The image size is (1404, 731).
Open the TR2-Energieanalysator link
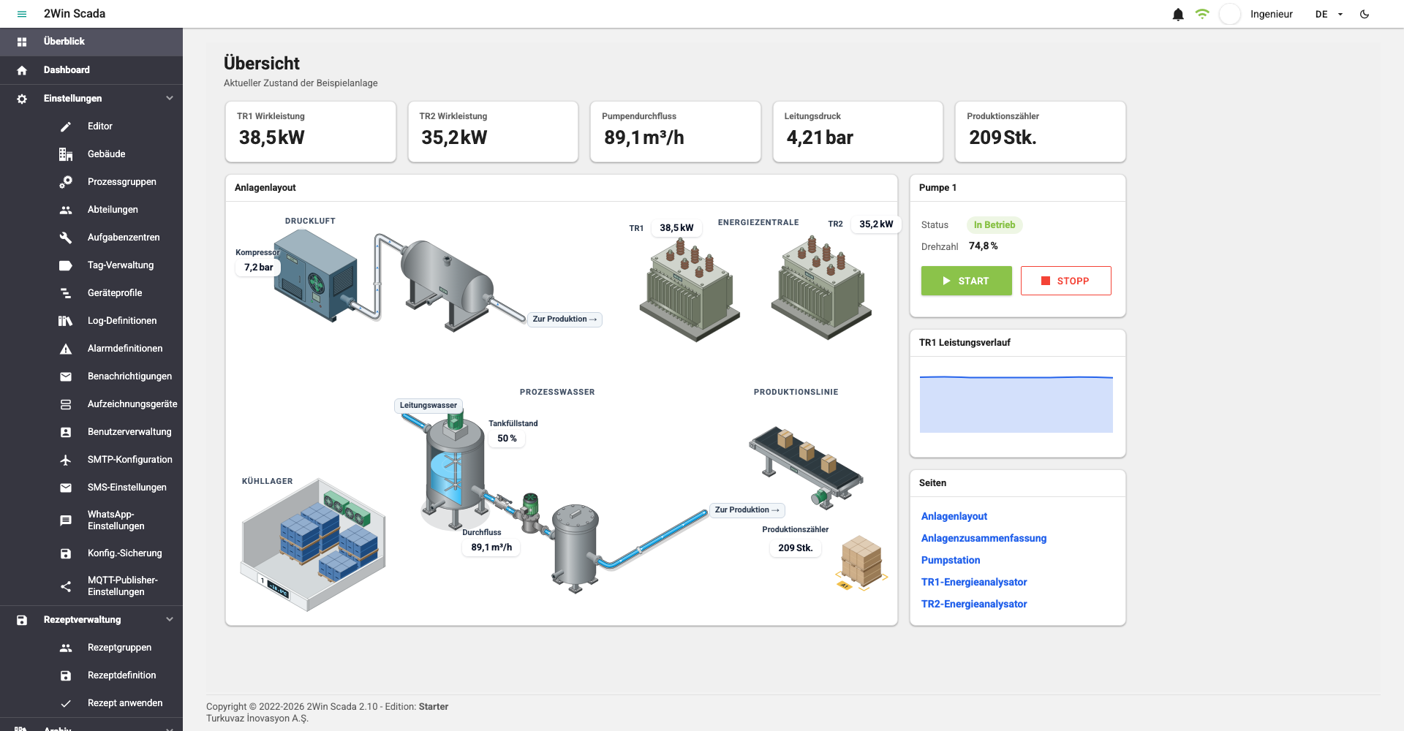pyautogui.click(x=974, y=604)
